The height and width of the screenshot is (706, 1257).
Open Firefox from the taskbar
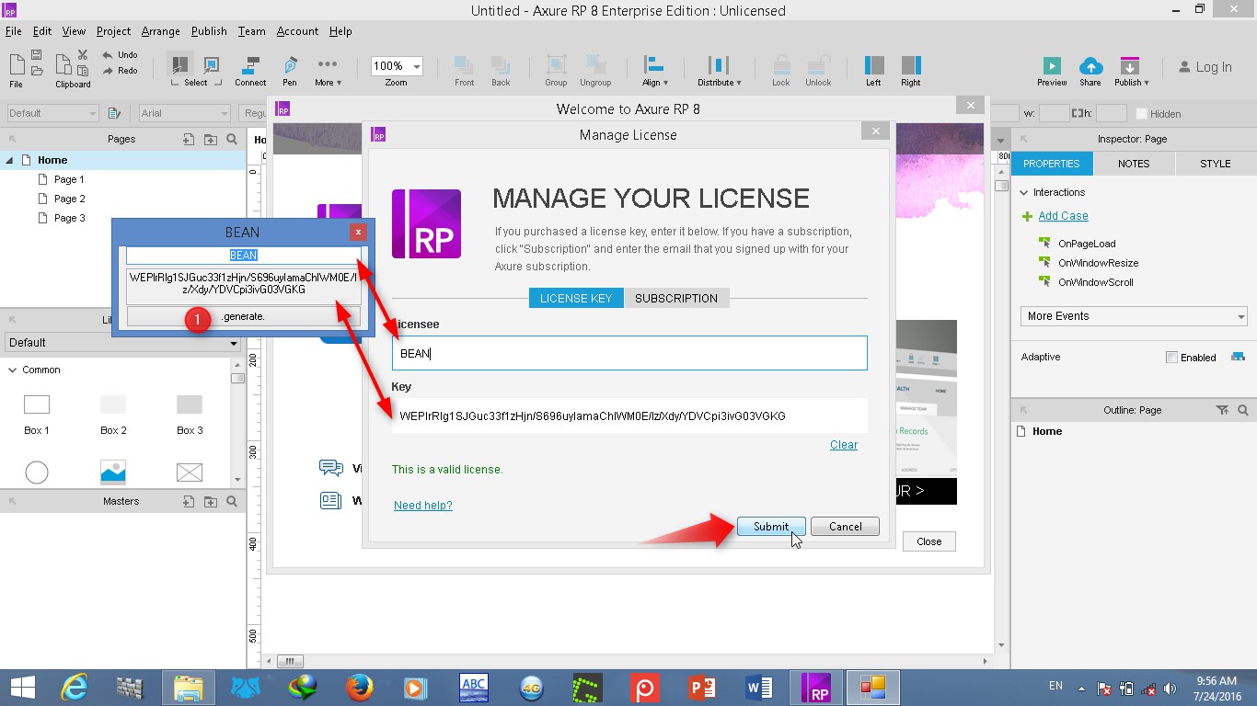click(x=359, y=687)
